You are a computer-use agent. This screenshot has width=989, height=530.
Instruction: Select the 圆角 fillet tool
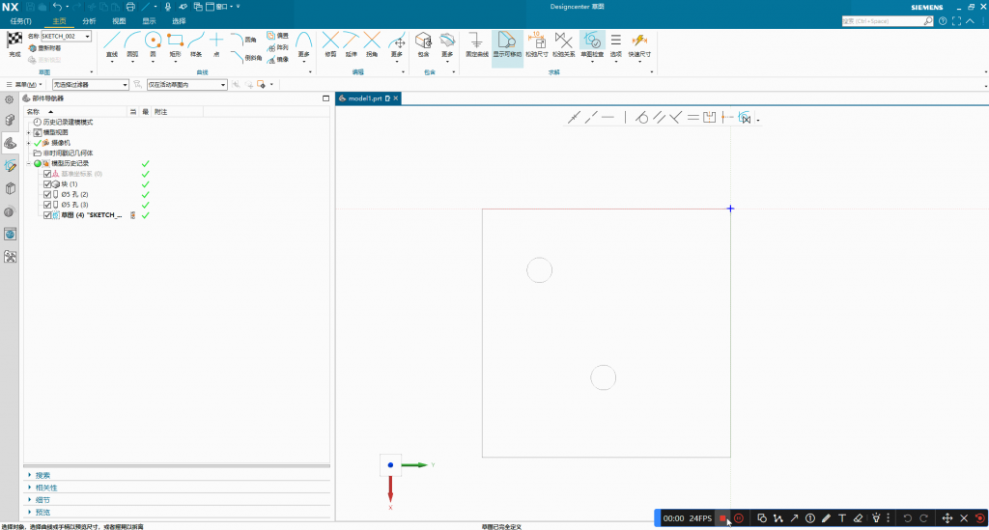pyautogui.click(x=242, y=40)
